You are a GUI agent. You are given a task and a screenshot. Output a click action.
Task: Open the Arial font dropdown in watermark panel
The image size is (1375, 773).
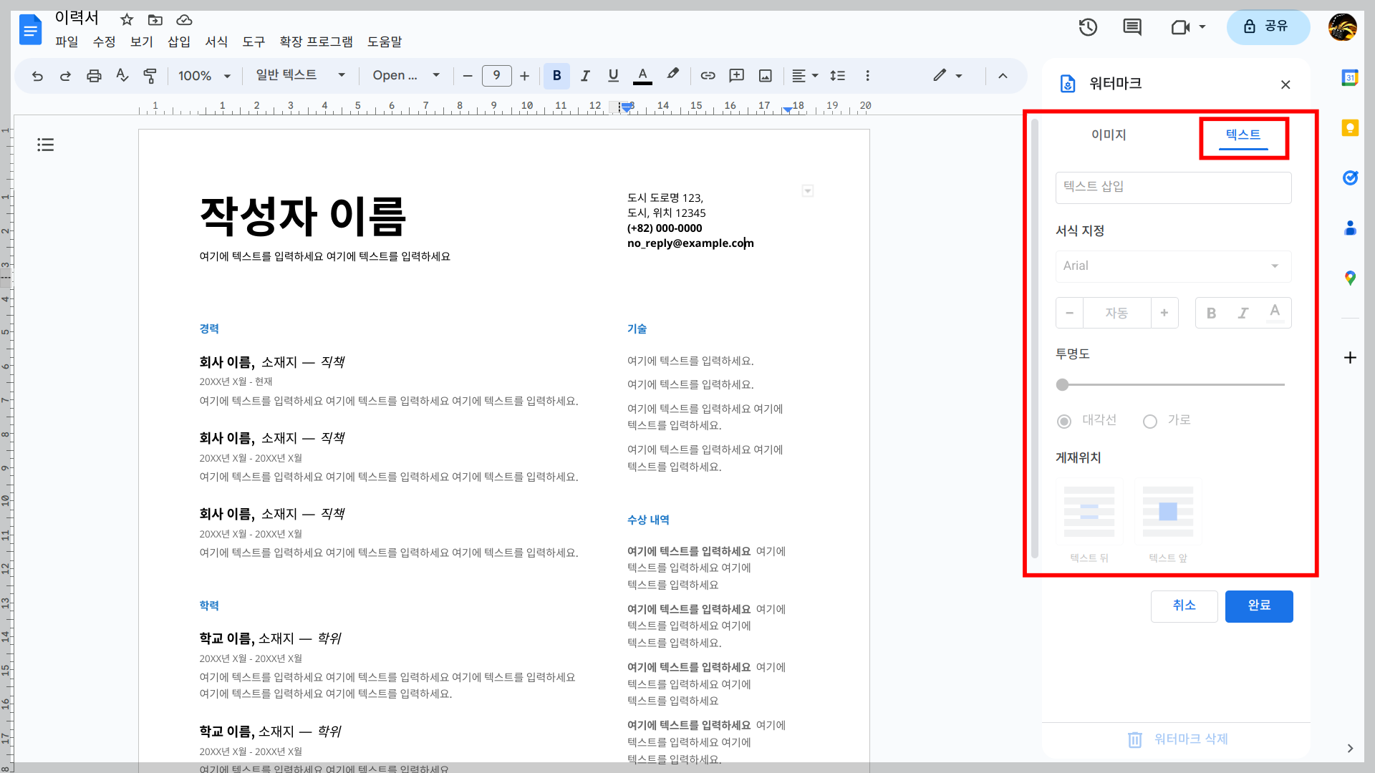click(x=1173, y=266)
